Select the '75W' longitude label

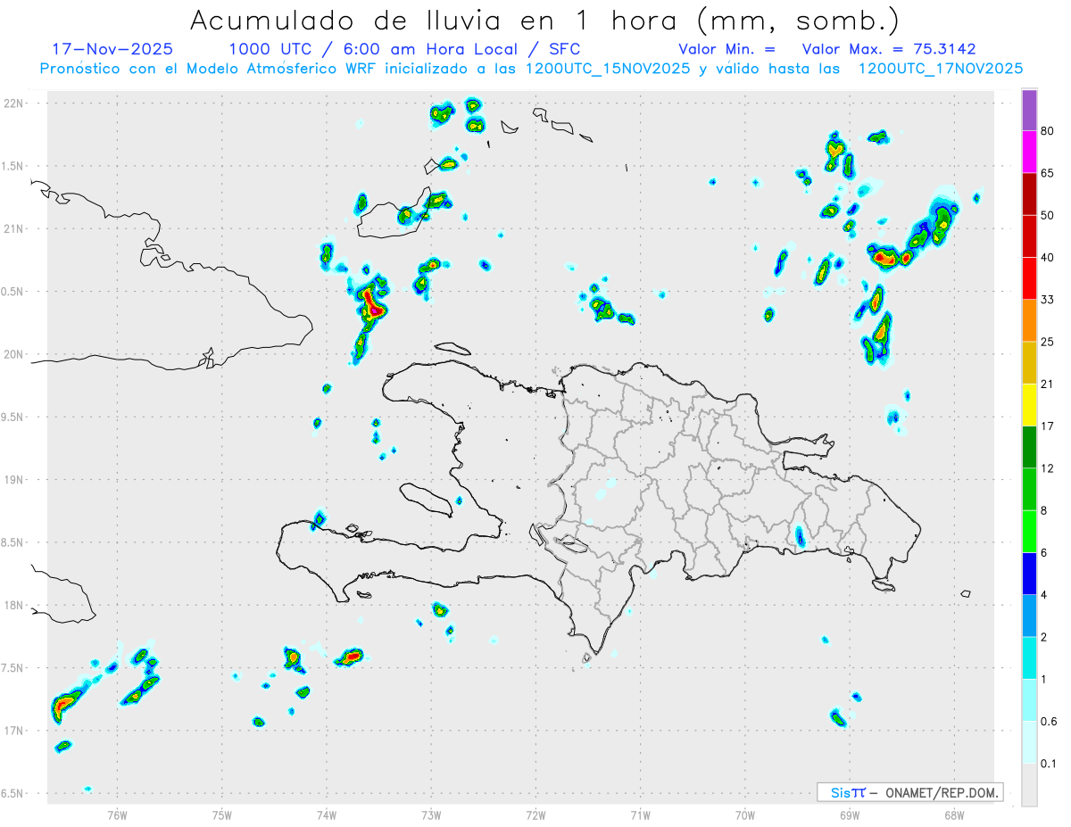(x=222, y=814)
